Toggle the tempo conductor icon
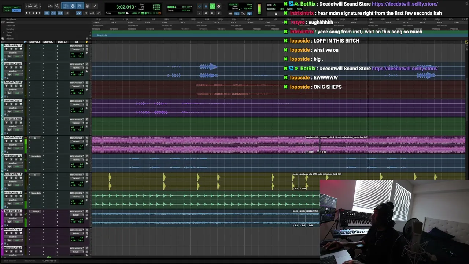469x264 pixels. [x=250, y=14]
